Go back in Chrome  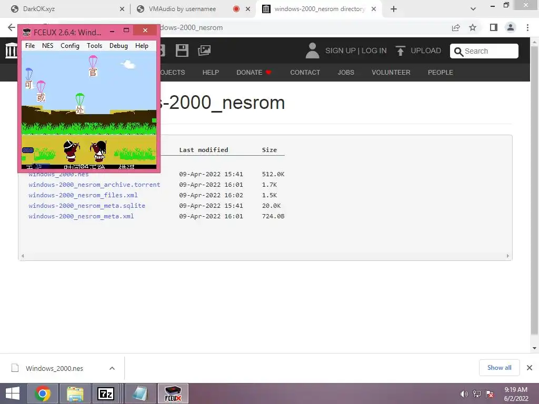[x=12, y=27]
